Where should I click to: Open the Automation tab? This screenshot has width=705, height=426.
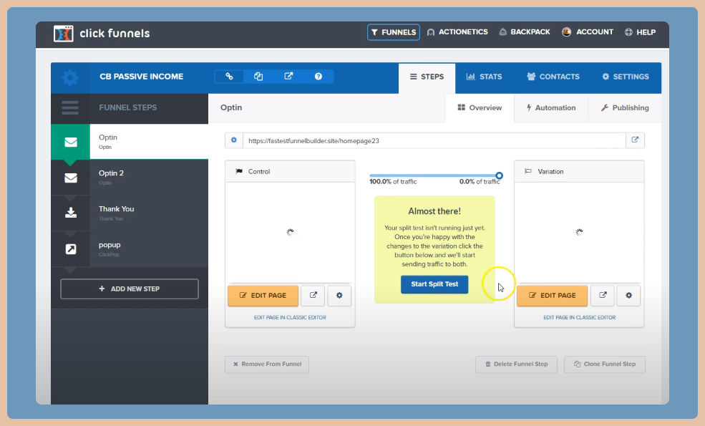click(551, 108)
